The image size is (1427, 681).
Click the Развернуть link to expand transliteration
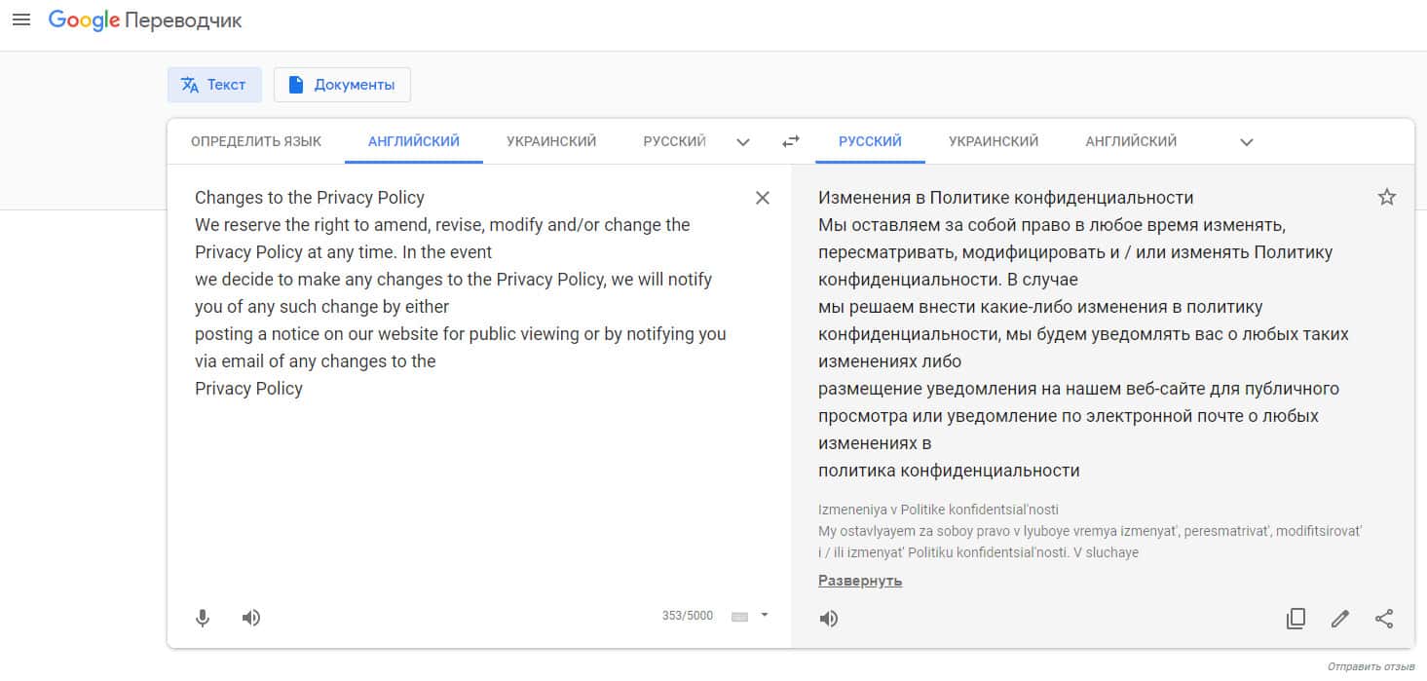pyautogui.click(x=860, y=581)
